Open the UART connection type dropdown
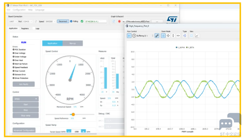The image size is (244, 139). click(x=13, y=21)
